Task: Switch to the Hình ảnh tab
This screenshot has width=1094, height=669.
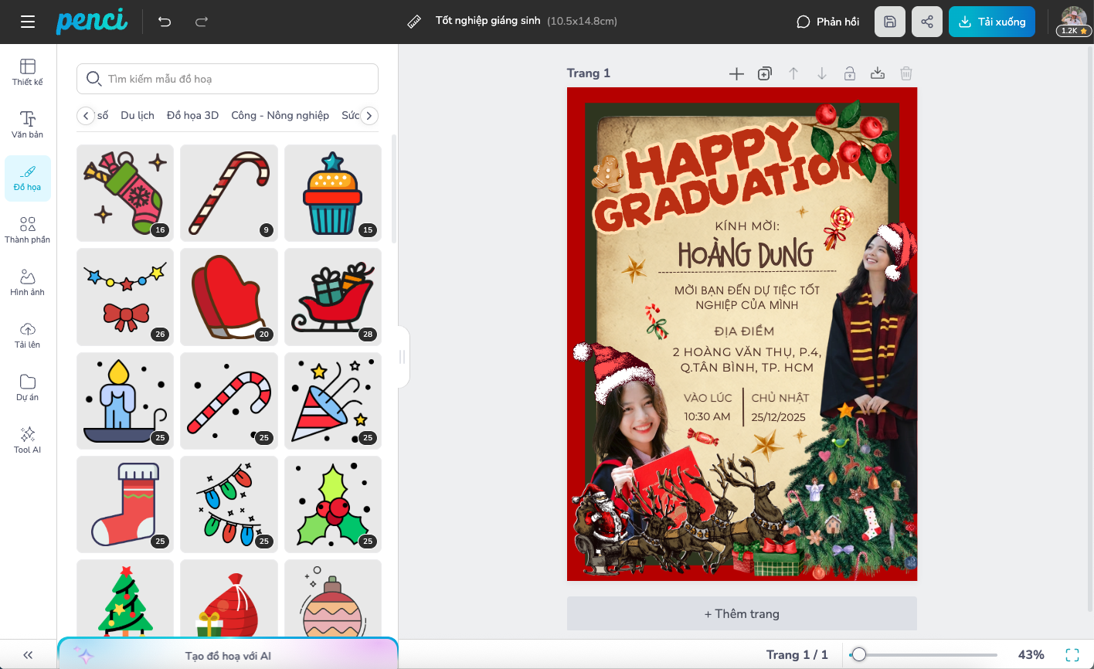Action: [x=28, y=282]
